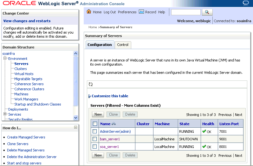Click the Home house icon
Screen dimensions: 253x166
click(x=89, y=11)
